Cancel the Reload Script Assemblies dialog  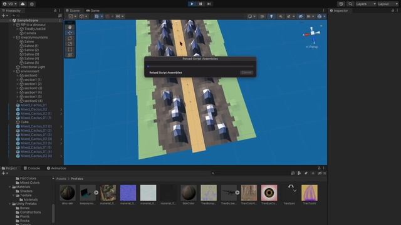tap(246, 72)
